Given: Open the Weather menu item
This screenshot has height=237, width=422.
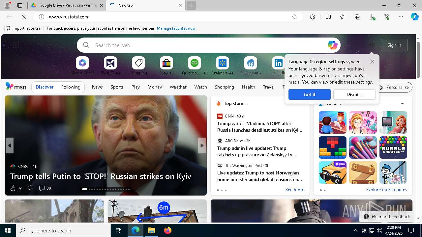Looking at the screenshot, I should point(178,87).
